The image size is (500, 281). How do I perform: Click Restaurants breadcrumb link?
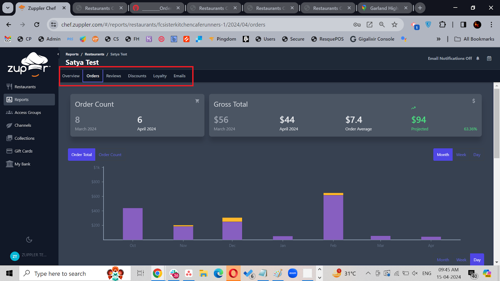94,54
